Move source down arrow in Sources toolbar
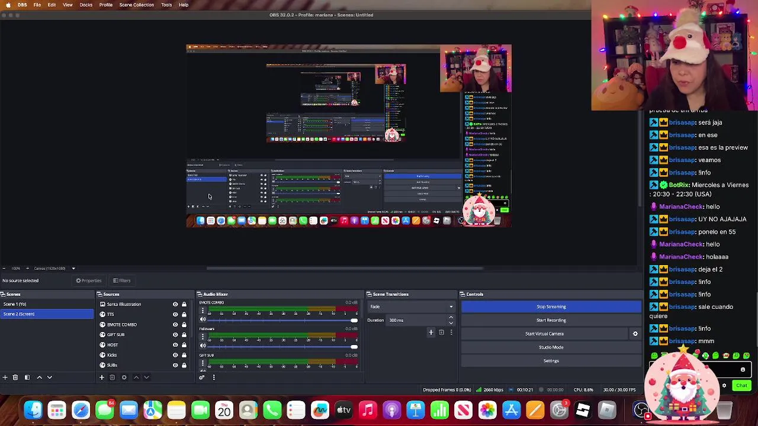The width and height of the screenshot is (758, 426). [x=146, y=377]
